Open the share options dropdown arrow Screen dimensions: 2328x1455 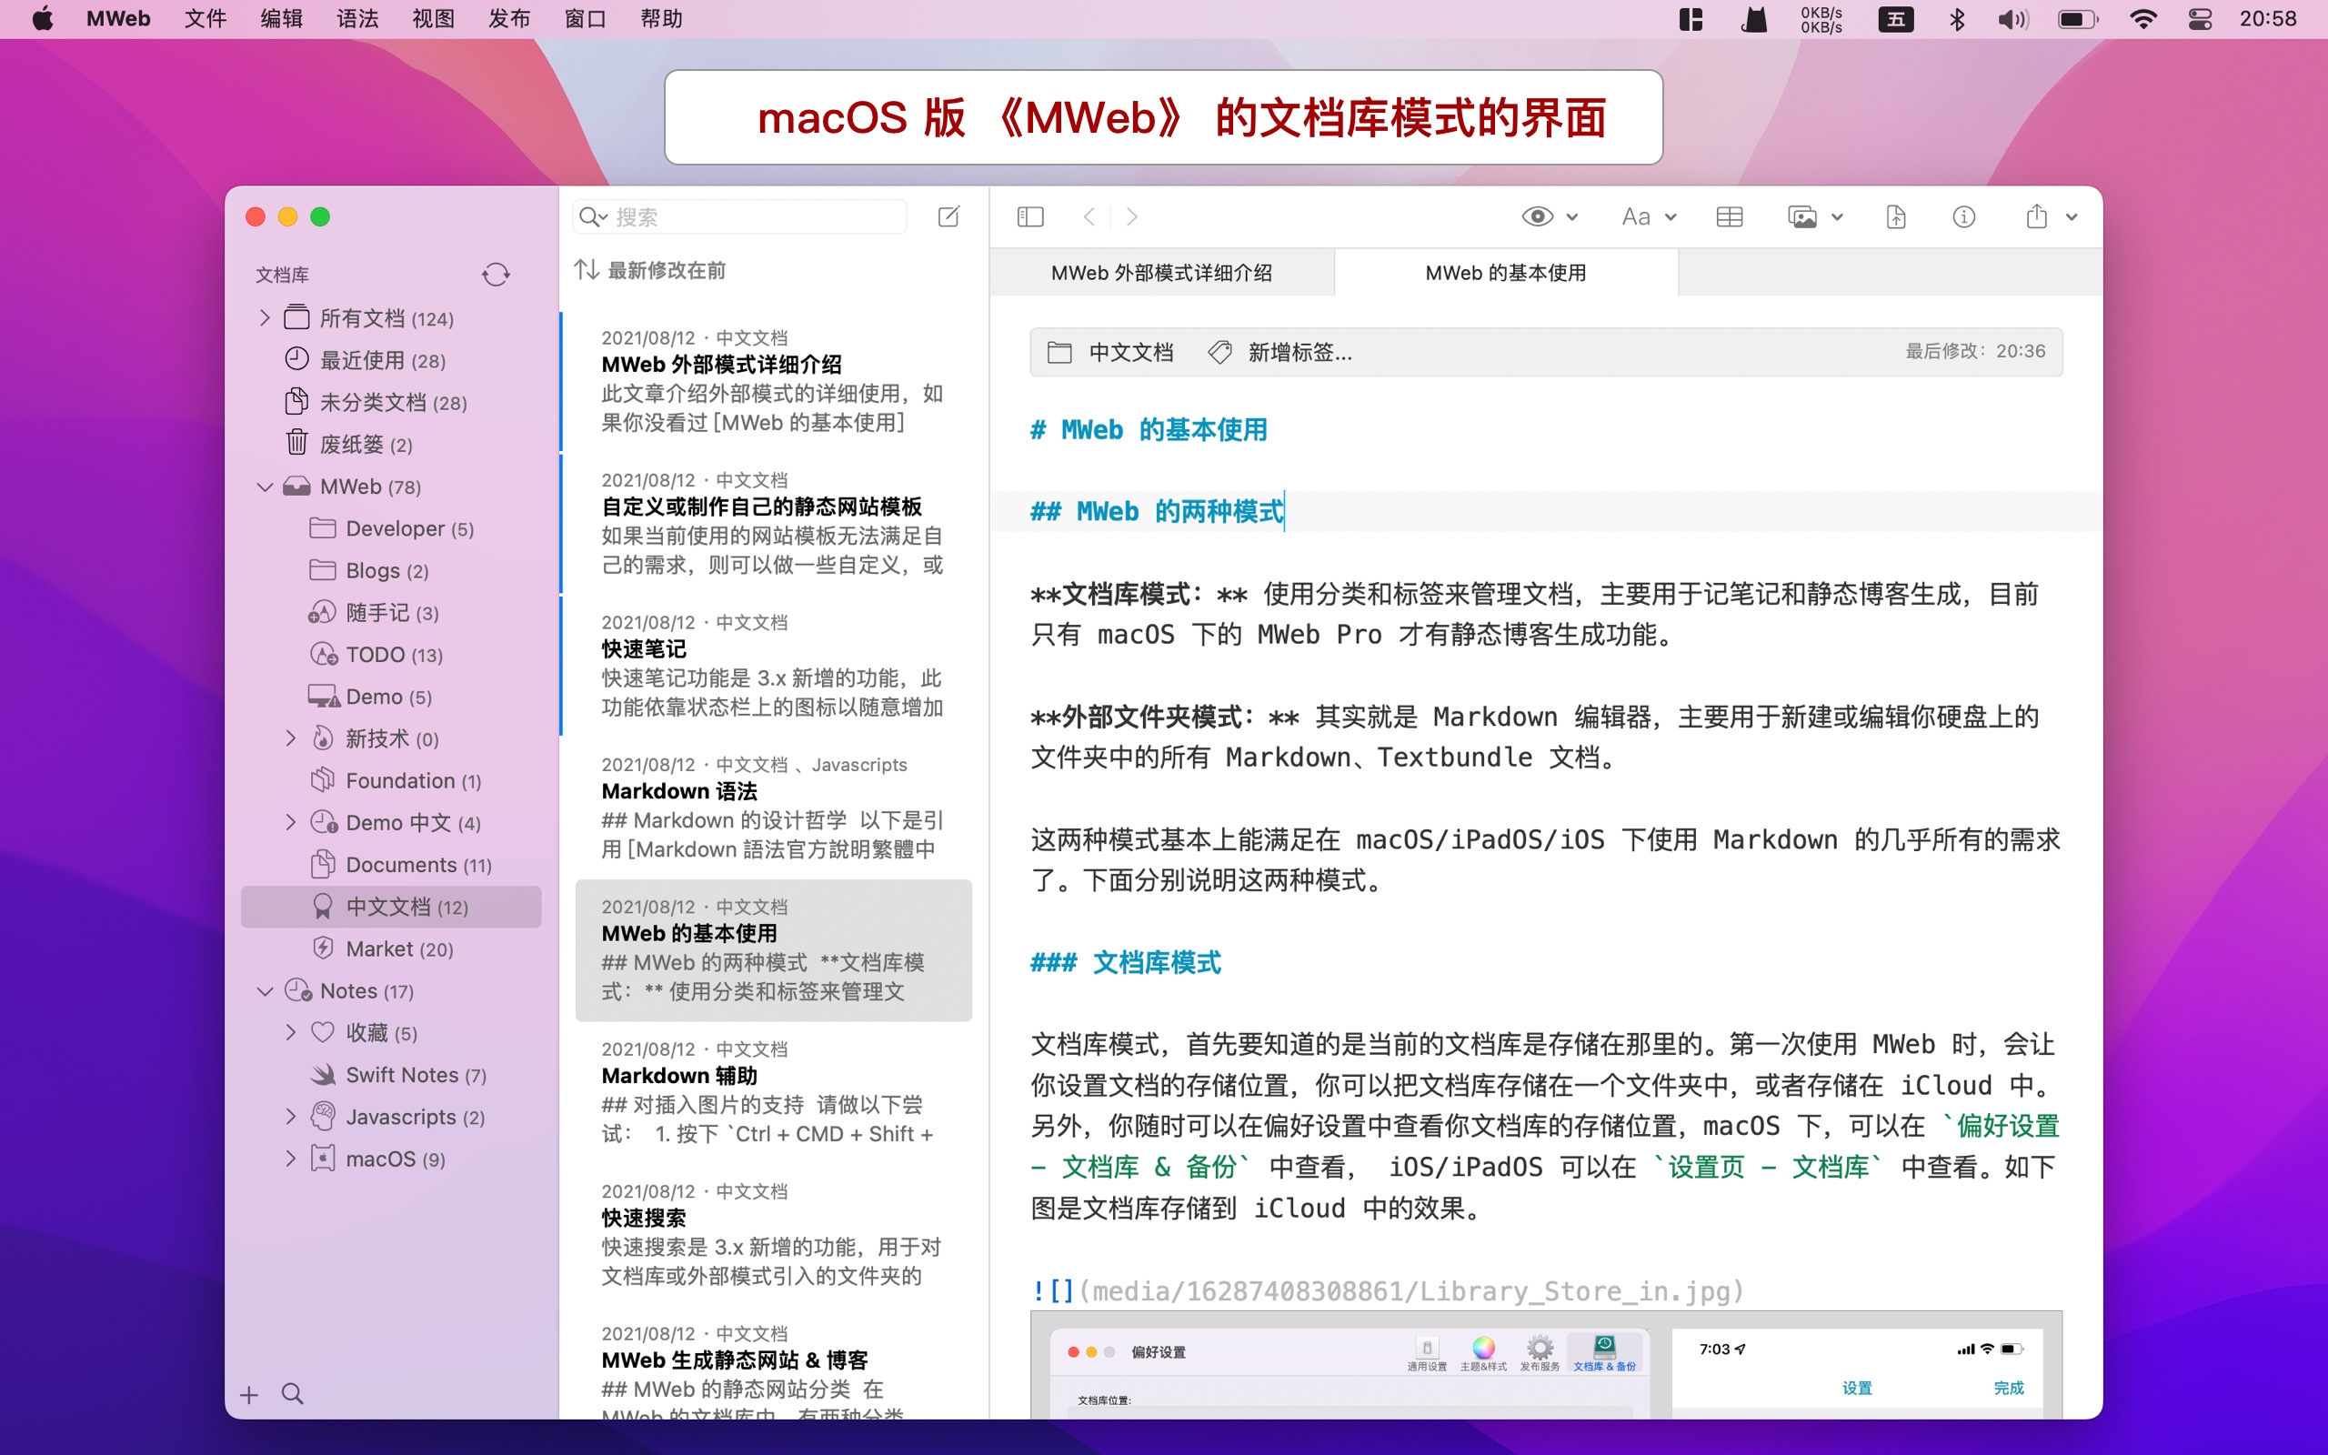(2072, 216)
